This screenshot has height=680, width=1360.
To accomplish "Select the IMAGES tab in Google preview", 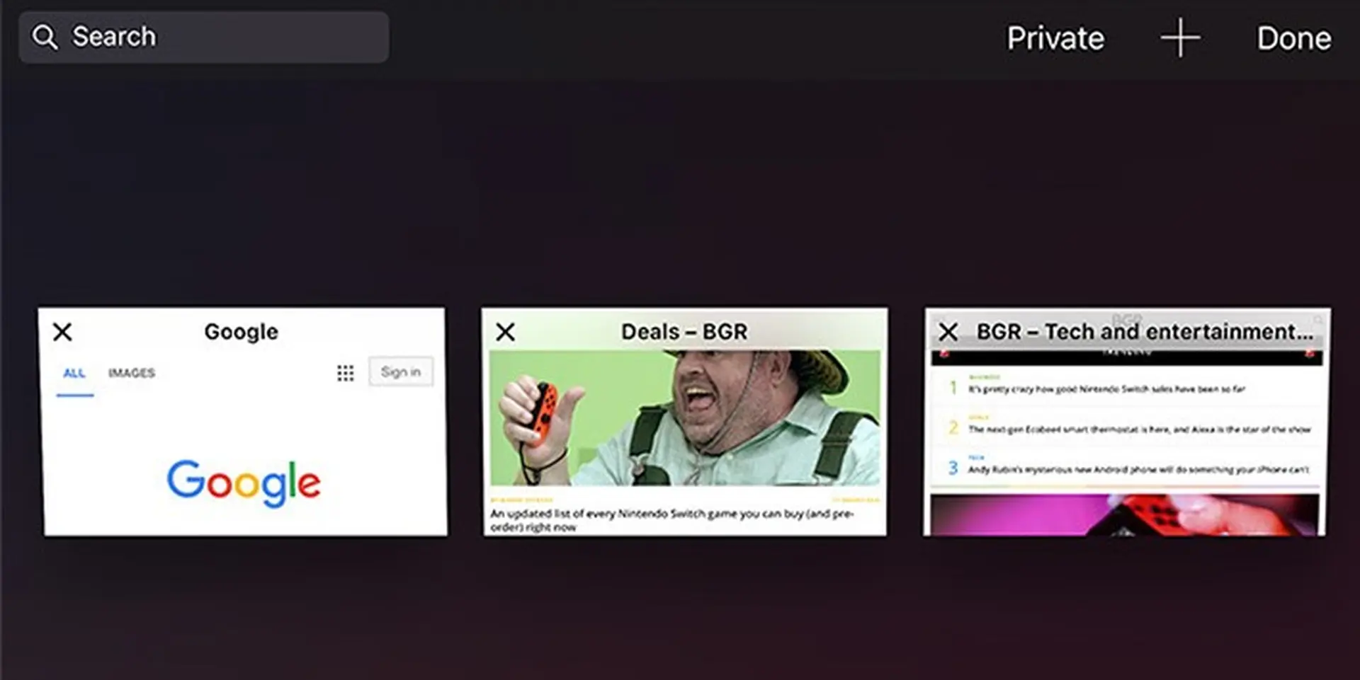I will [x=132, y=373].
